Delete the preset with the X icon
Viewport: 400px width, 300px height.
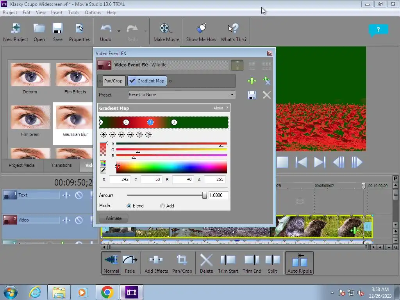(266, 95)
